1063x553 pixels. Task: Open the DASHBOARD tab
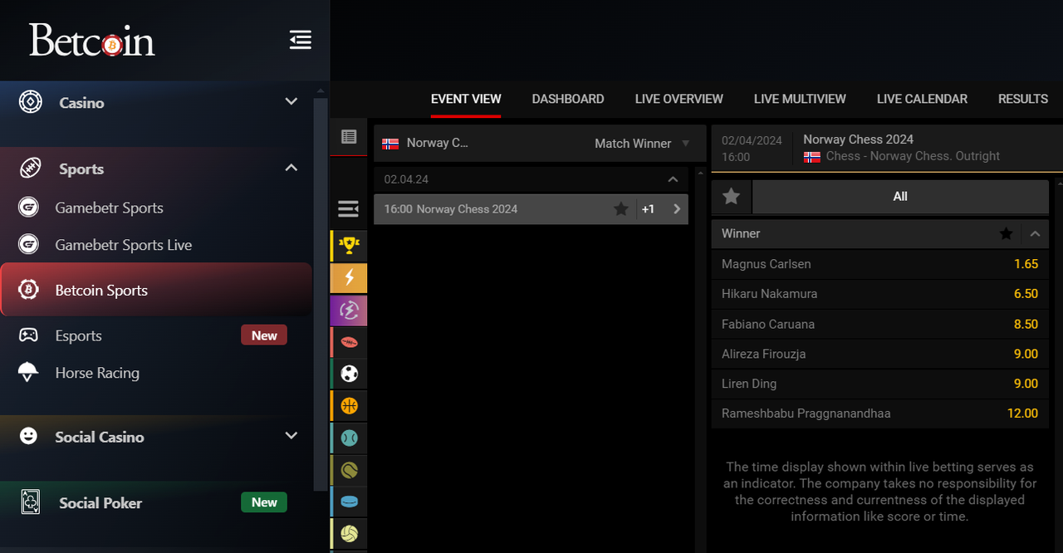(x=568, y=99)
